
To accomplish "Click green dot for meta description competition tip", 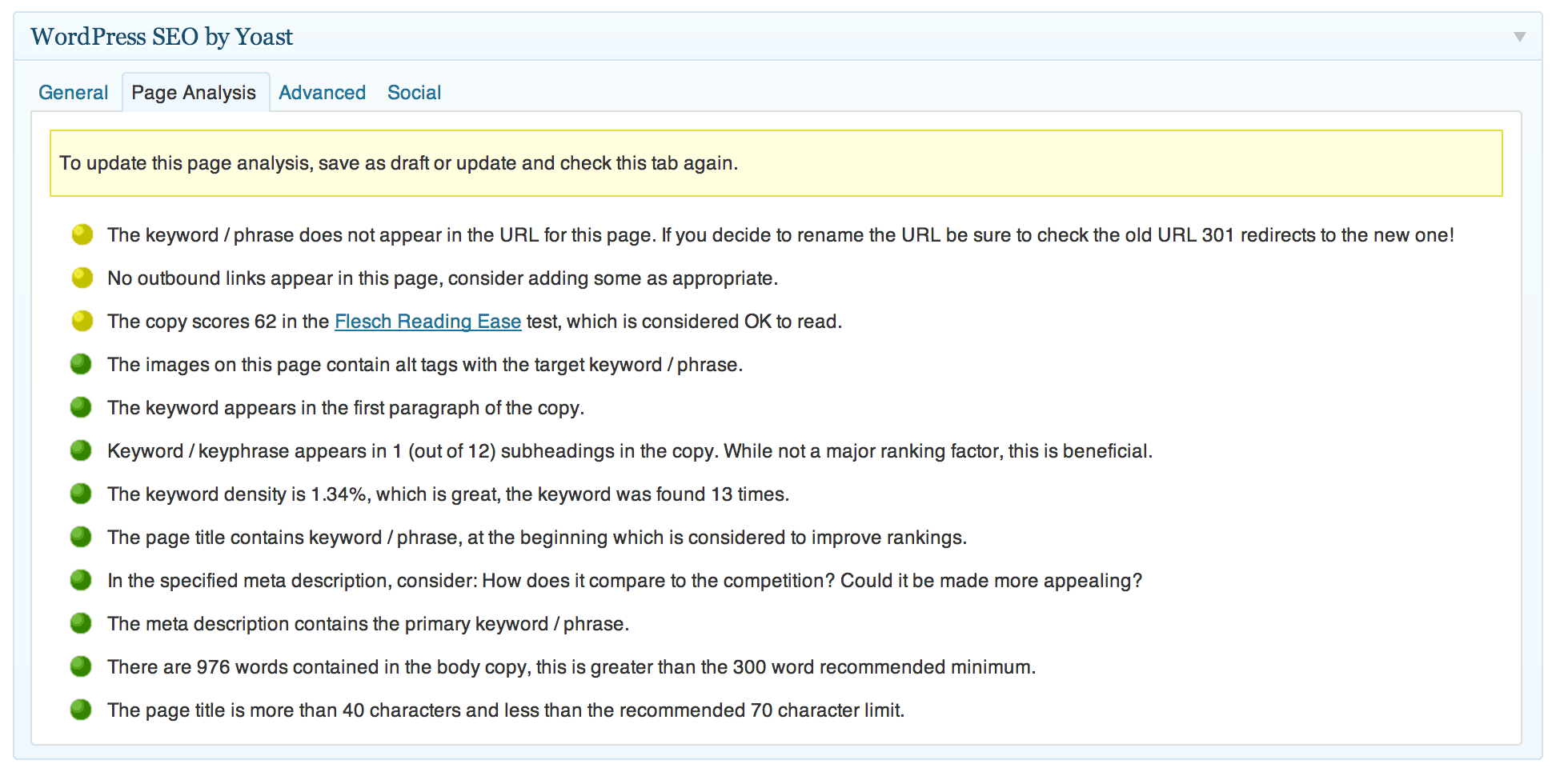I will tap(81, 580).
